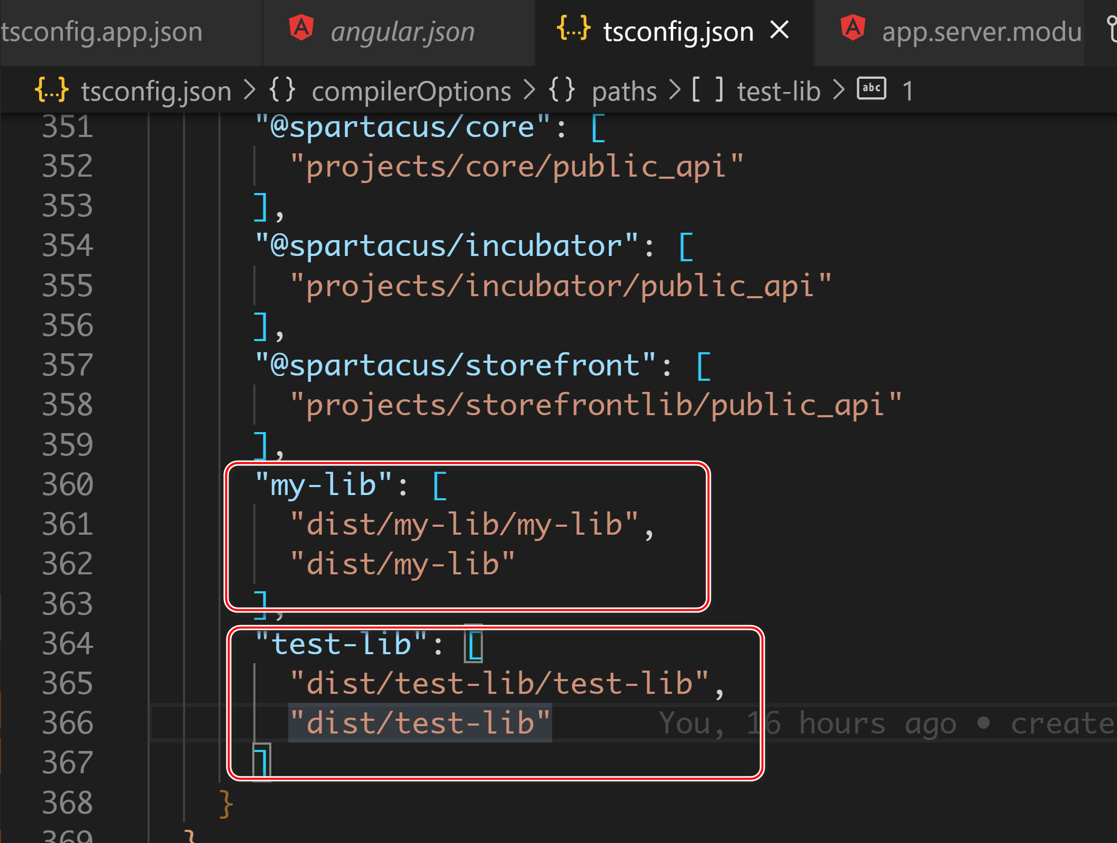Image resolution: width=1117 pixels, height=843 pixels.
Task: Open the paths breadcrumb dropdown
Action: [624, 90]
